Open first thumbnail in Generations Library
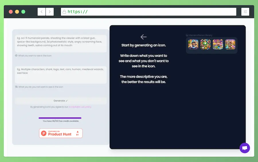The height and width of the screenshot is (162, 258). point(193,44)
